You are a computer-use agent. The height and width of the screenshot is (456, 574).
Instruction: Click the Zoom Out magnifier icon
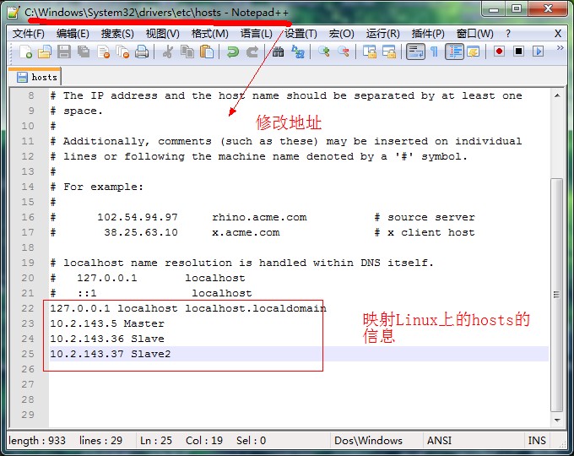point(344,52)
